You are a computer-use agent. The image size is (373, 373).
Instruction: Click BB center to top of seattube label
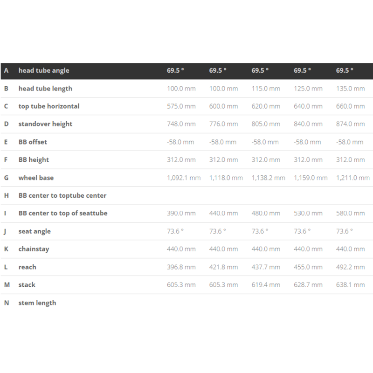(63, 213)
